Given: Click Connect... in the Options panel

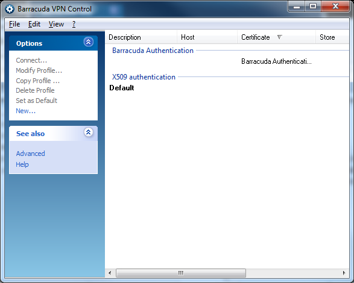Looking at the screenshot, I should (31, 60).
